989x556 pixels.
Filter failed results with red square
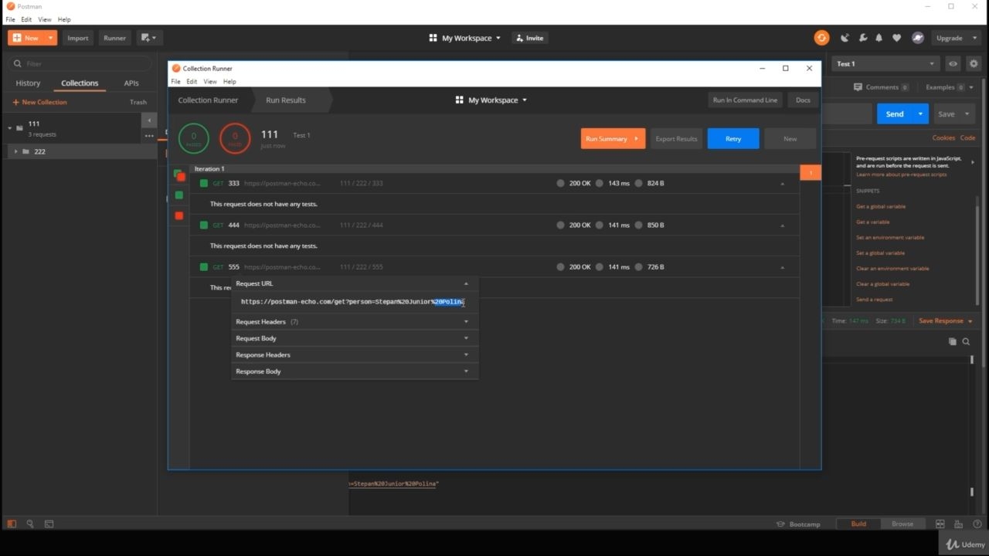[179, 215]
